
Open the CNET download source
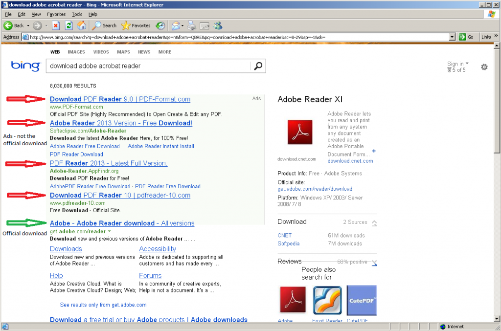click(x=284, y=235)
